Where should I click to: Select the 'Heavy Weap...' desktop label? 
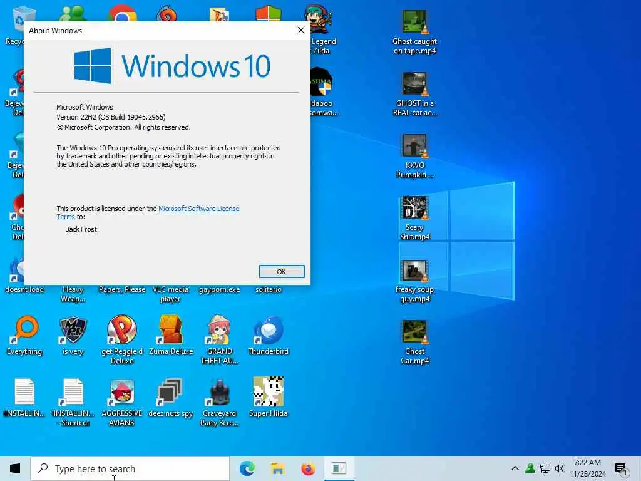click(73, 294)
